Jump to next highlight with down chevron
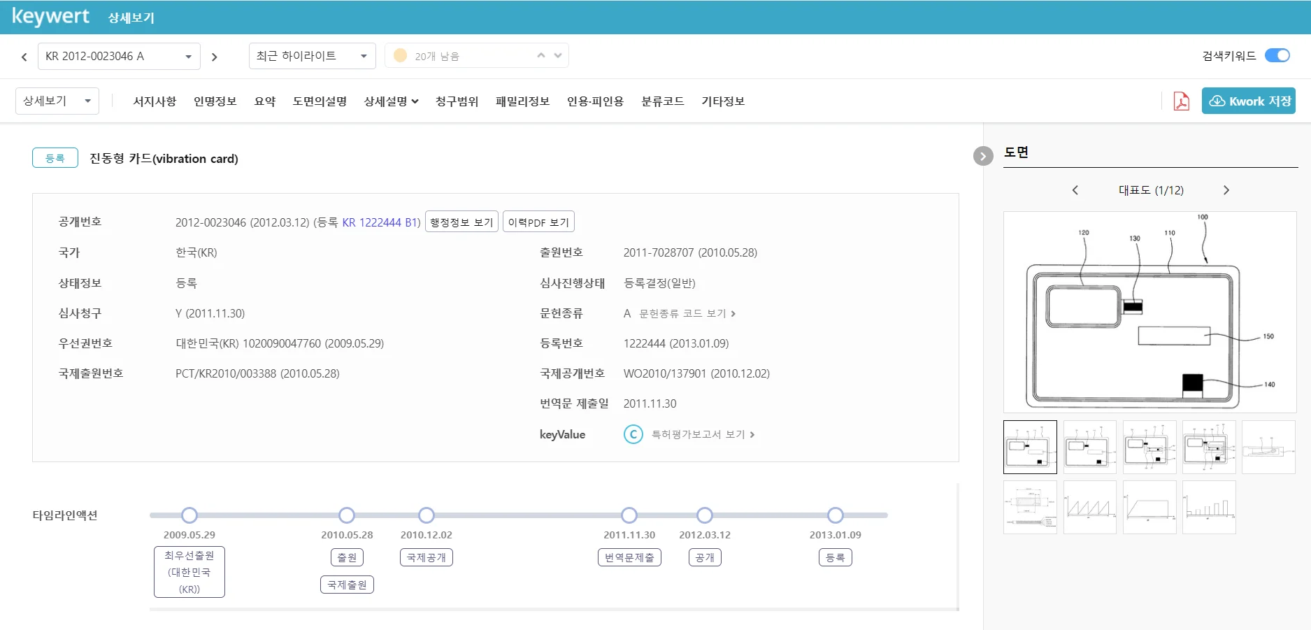The height and width of the screenshot is (630, 1311). pos(558,56)
